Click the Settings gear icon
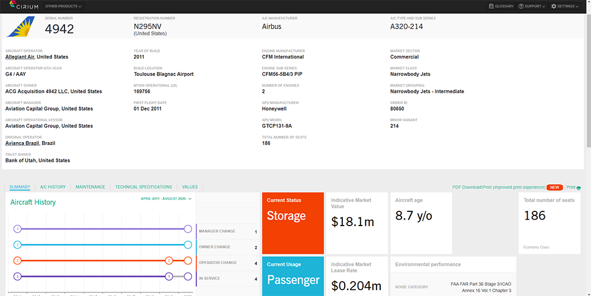The width and height of the screenshot is (591, 296). click(554, 6)
